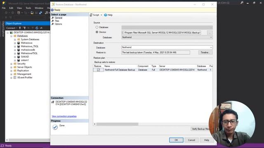Click the Type column header

154,66
